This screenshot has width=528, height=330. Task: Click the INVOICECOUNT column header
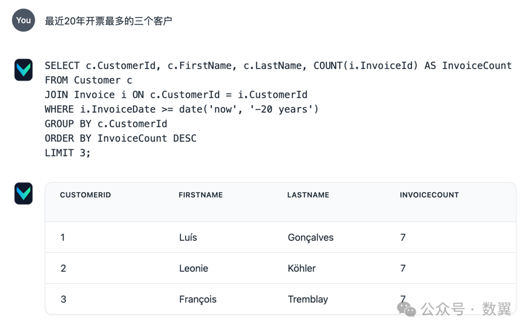click(429, 195)
